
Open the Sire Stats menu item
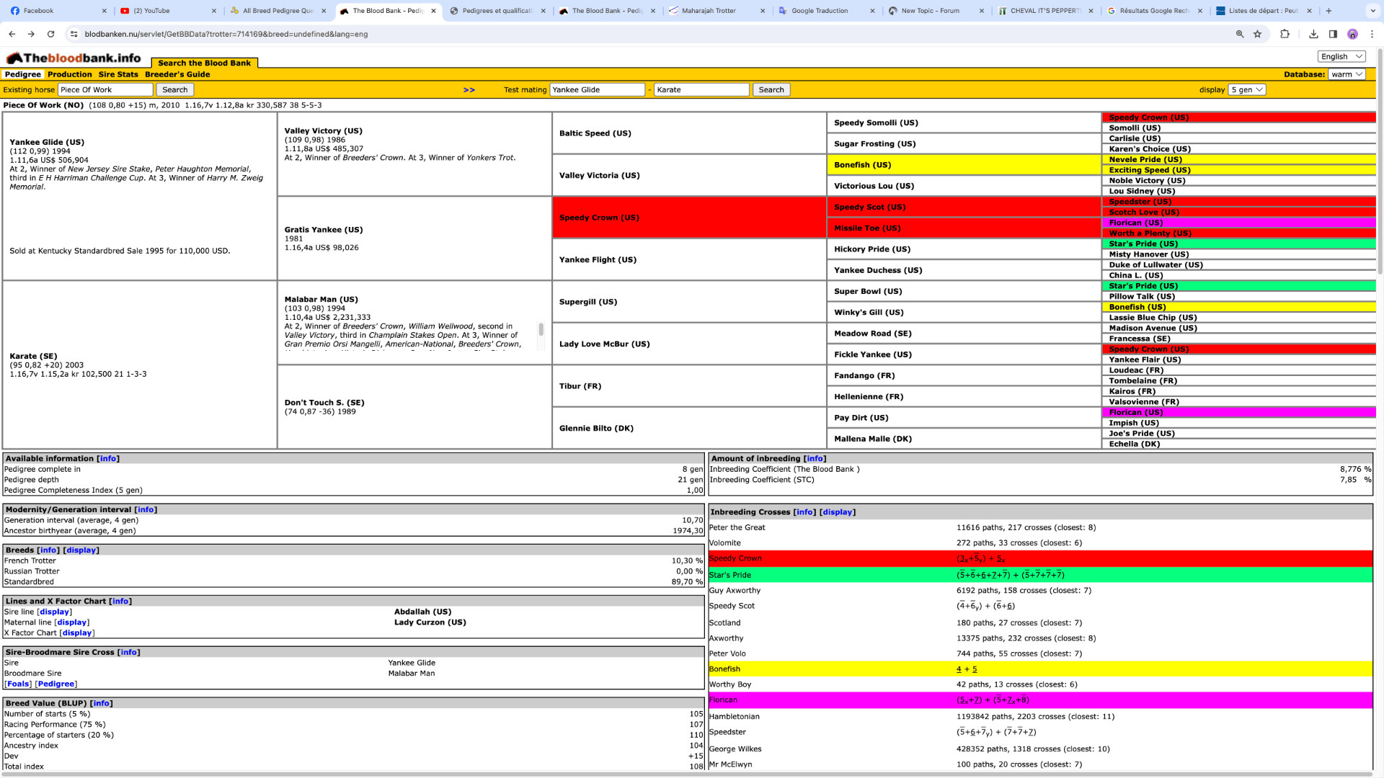tap(118, 74)
